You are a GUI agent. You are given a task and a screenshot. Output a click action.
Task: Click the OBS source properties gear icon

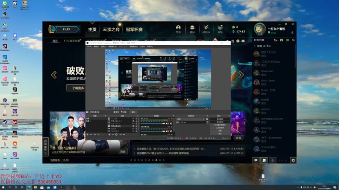[116, 134]
